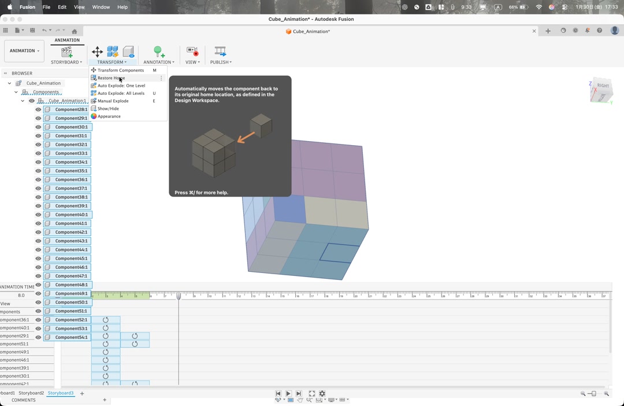The height and width of the screenshot is (406, 624).
Task: Click the Show/Hide cube toolbar icon
Action: click(128, 52)
